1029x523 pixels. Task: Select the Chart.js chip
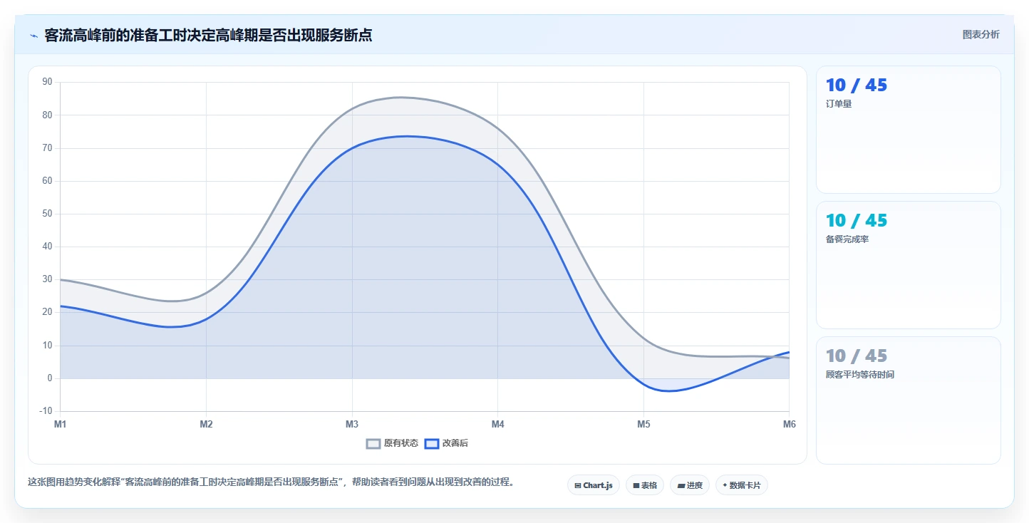[594, 485]
